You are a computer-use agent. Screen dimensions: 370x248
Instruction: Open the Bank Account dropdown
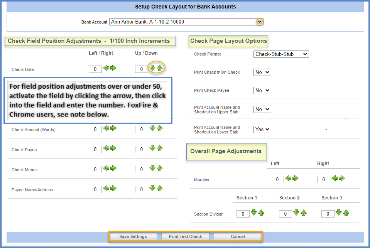[x=259, y=22]
